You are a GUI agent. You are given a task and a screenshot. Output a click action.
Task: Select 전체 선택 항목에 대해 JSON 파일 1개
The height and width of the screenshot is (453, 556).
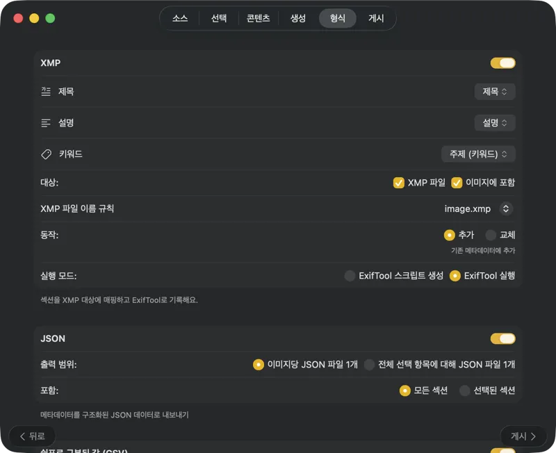(x=368, y=363)
